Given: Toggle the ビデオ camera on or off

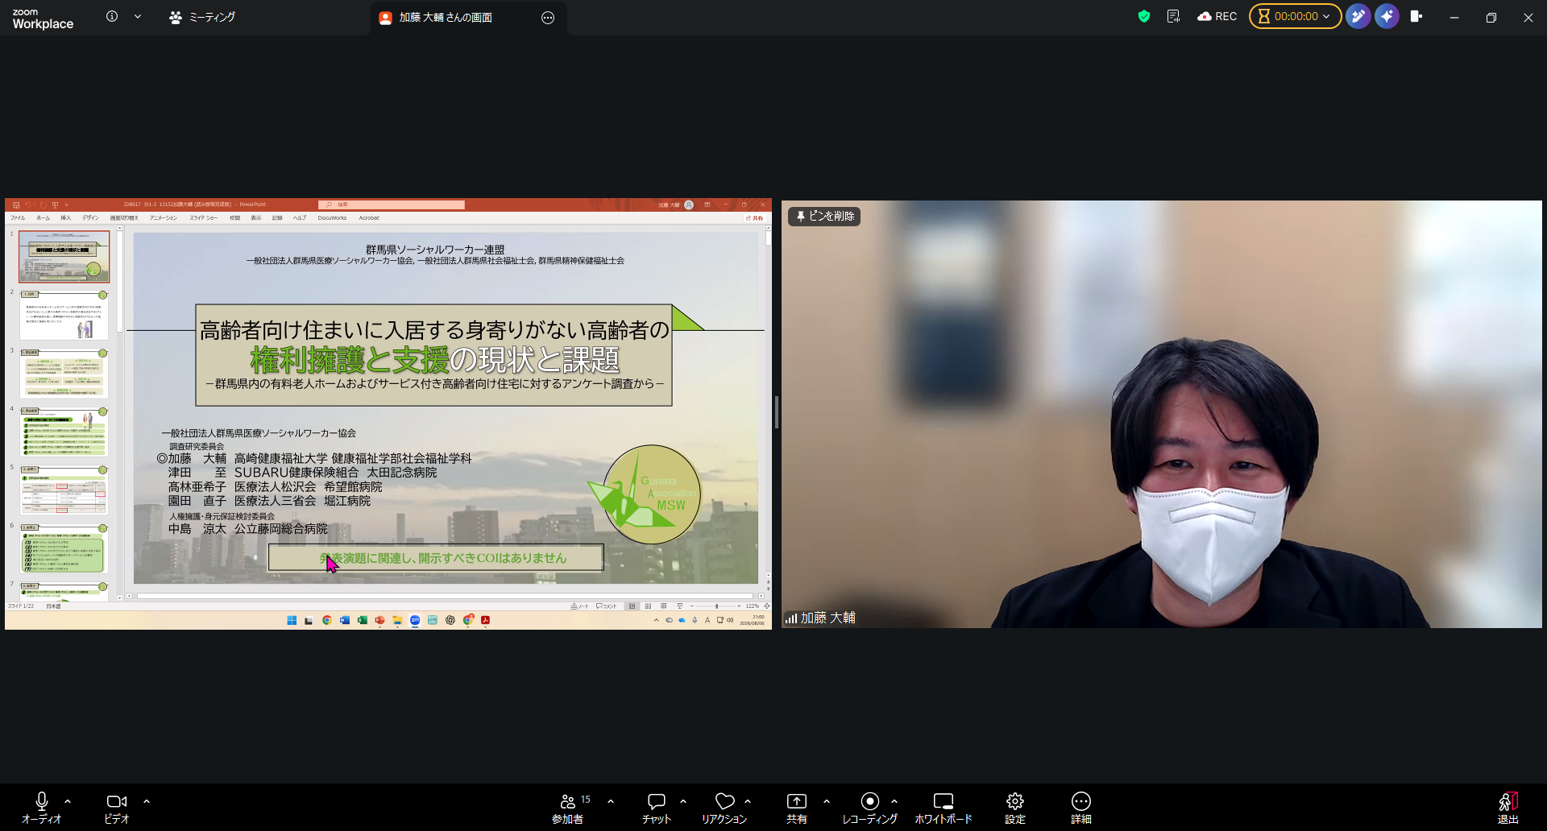Looking at the screenshot, I should [117, 808].
